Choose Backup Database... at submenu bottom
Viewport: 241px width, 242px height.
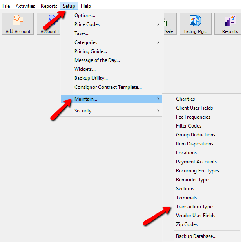point(196,236)
